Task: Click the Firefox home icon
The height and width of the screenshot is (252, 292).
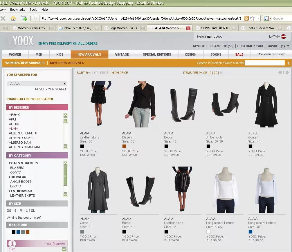Action: coord(13,18)
